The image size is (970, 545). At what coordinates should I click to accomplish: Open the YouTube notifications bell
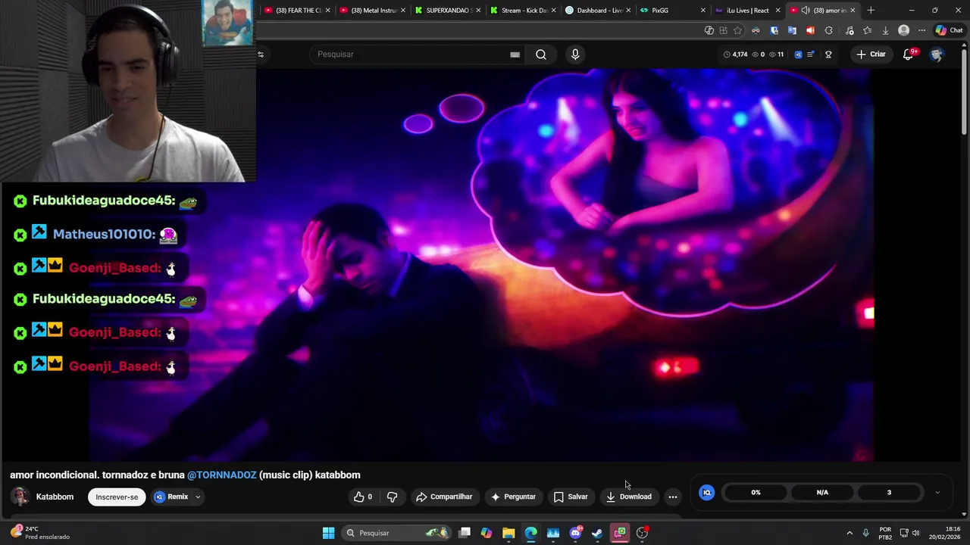pos(909,54)
